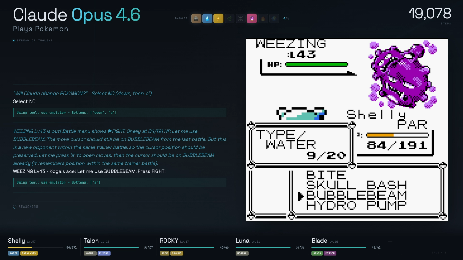The image size is (463, 260).
Task: Click the yellow lightning bolt badge
Action: pos(218,18)
